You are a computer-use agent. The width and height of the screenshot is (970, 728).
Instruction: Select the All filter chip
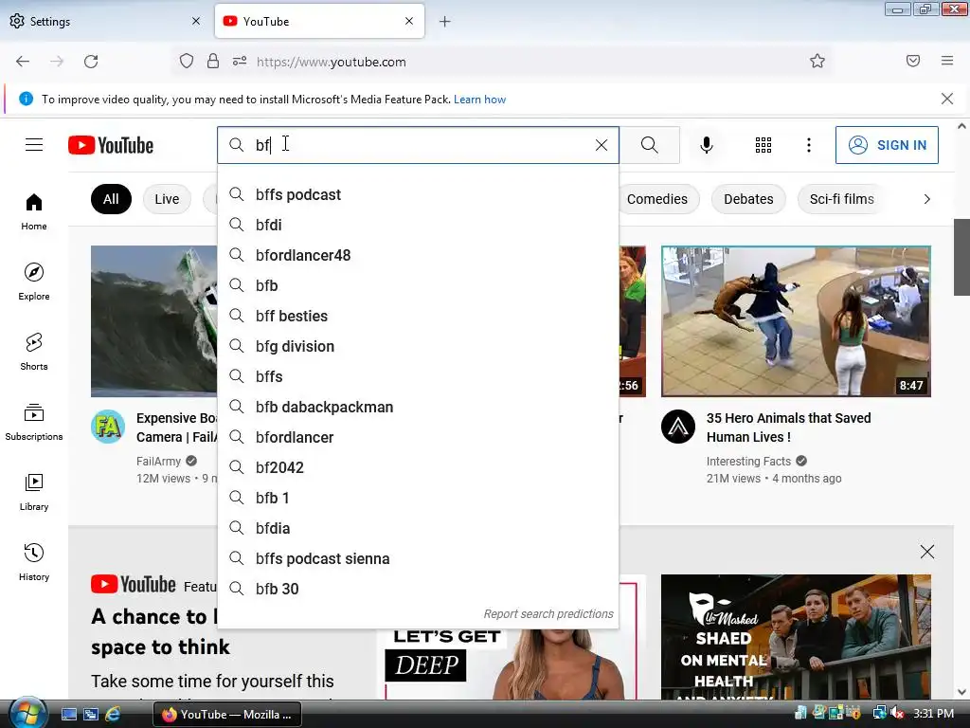[111, 199]
